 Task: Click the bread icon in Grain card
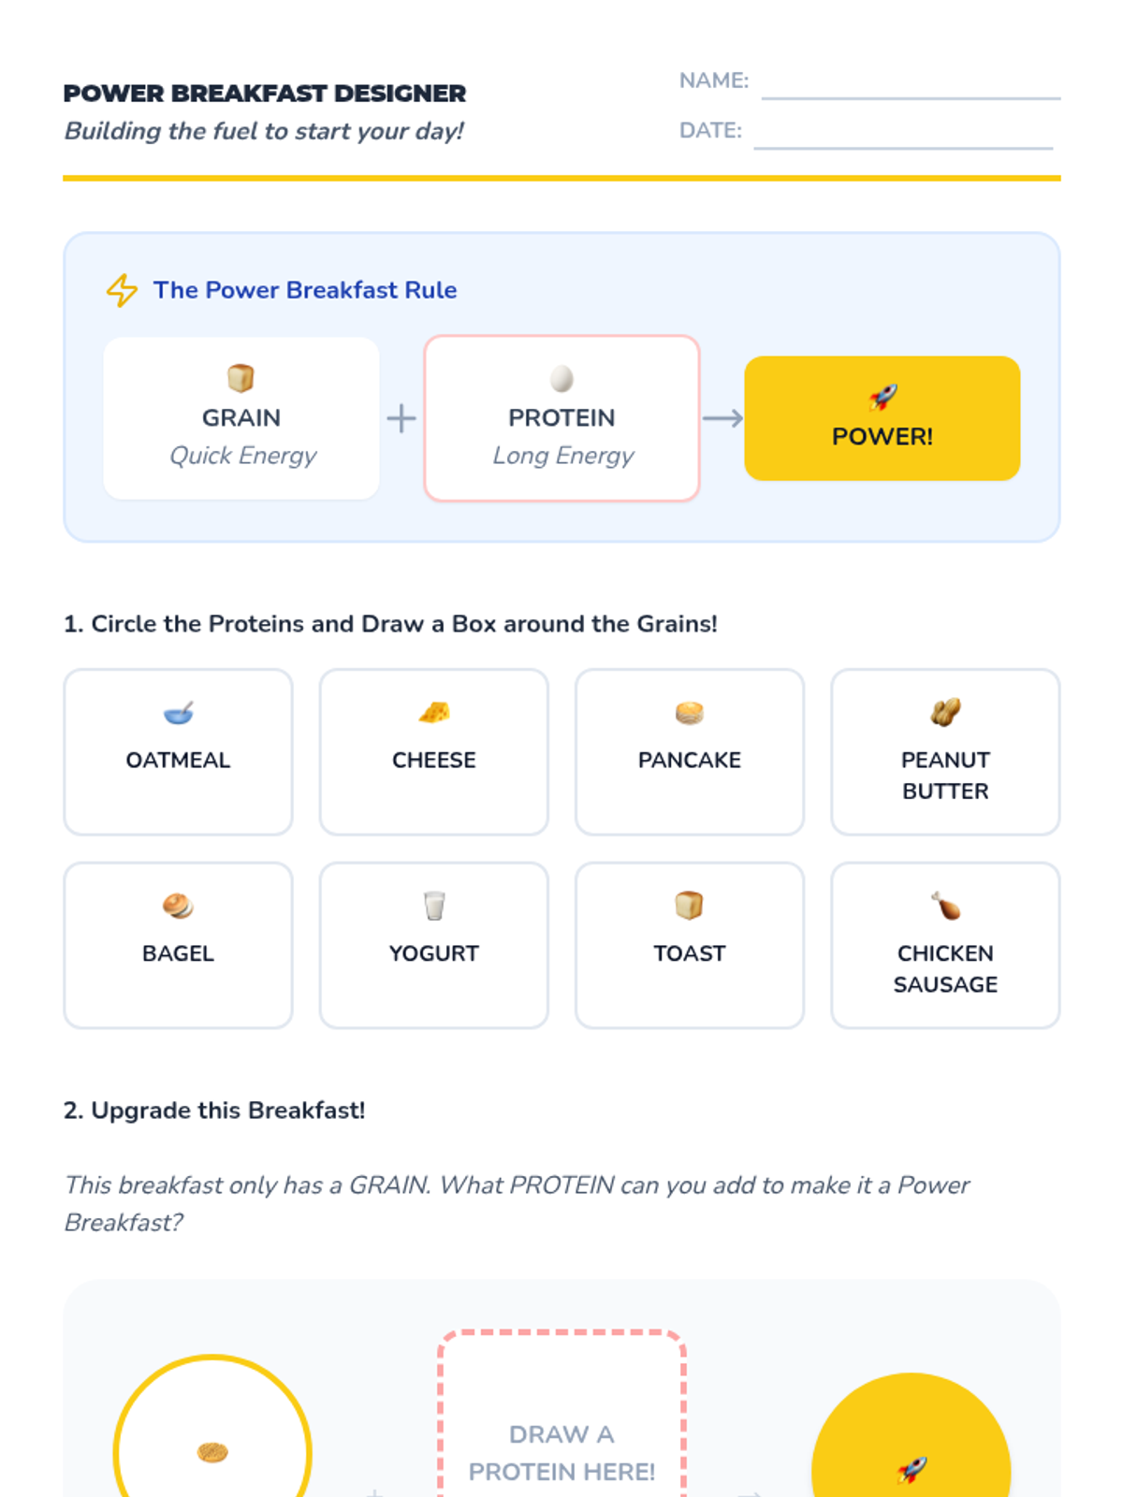(x=241, y=378)
